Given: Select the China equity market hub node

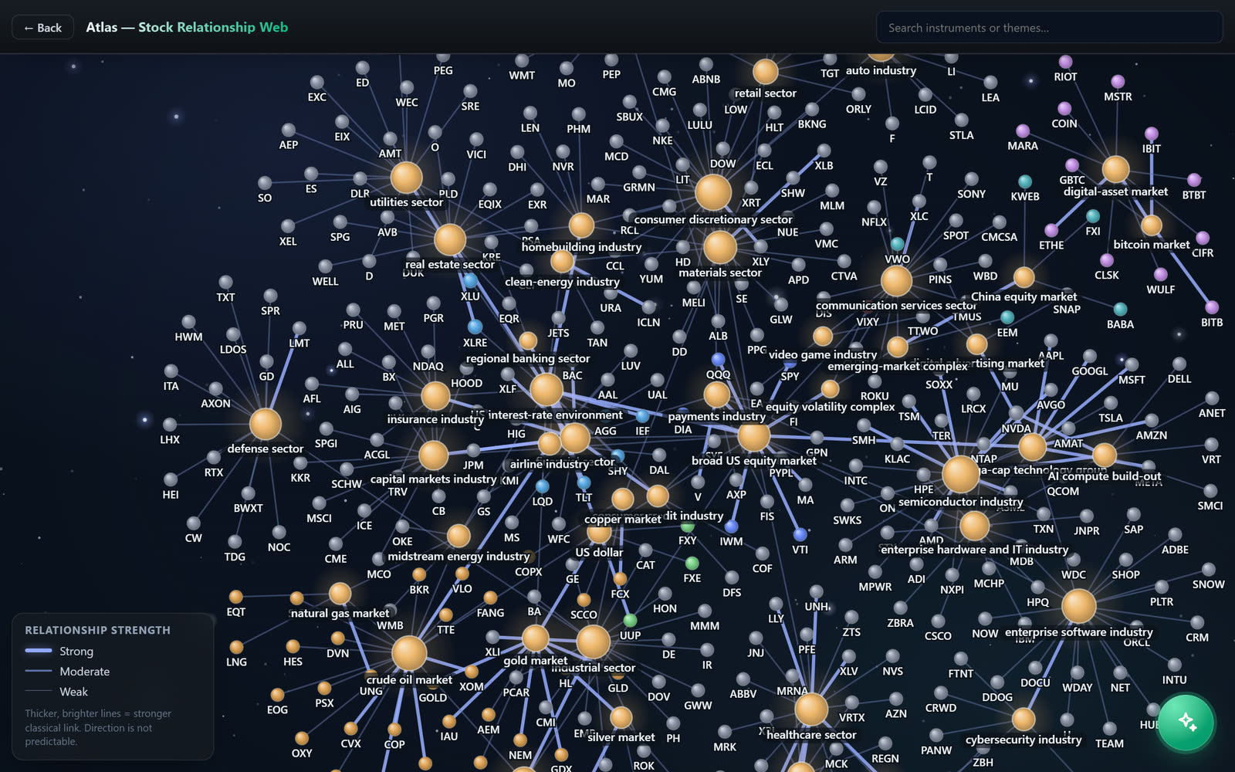Looking at the screenshot, I should point(1024,277).
